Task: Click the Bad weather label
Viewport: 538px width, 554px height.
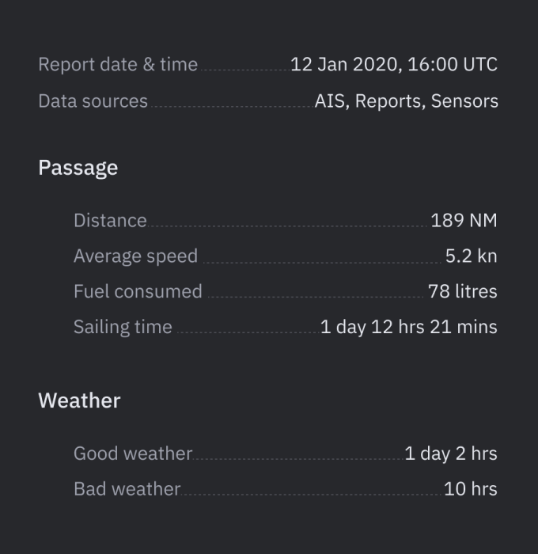Action: pos(127,489)
